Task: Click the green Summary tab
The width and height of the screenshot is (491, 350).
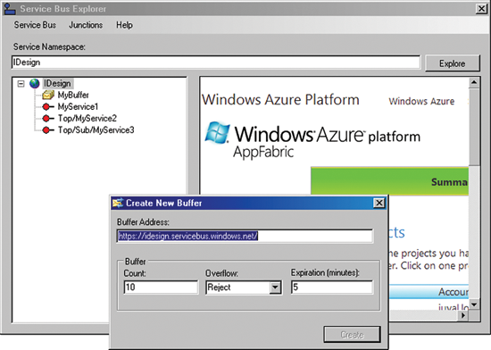Action: point(389,181)
